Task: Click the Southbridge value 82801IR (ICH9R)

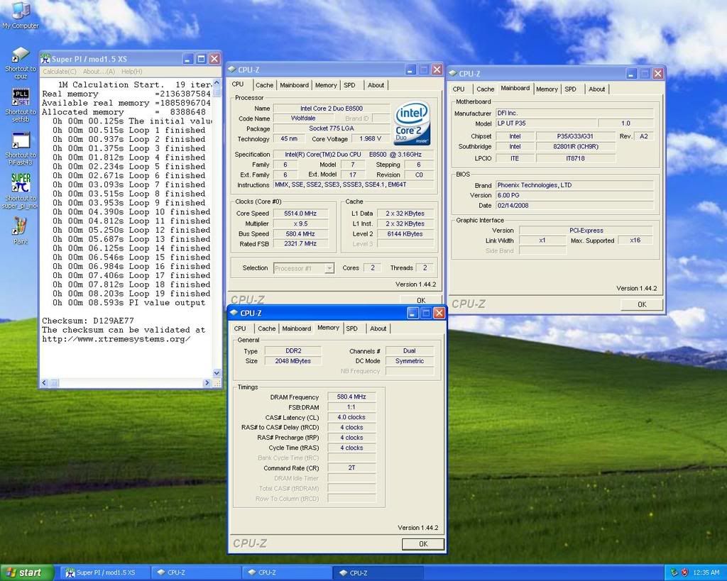Action: point(575,146)
